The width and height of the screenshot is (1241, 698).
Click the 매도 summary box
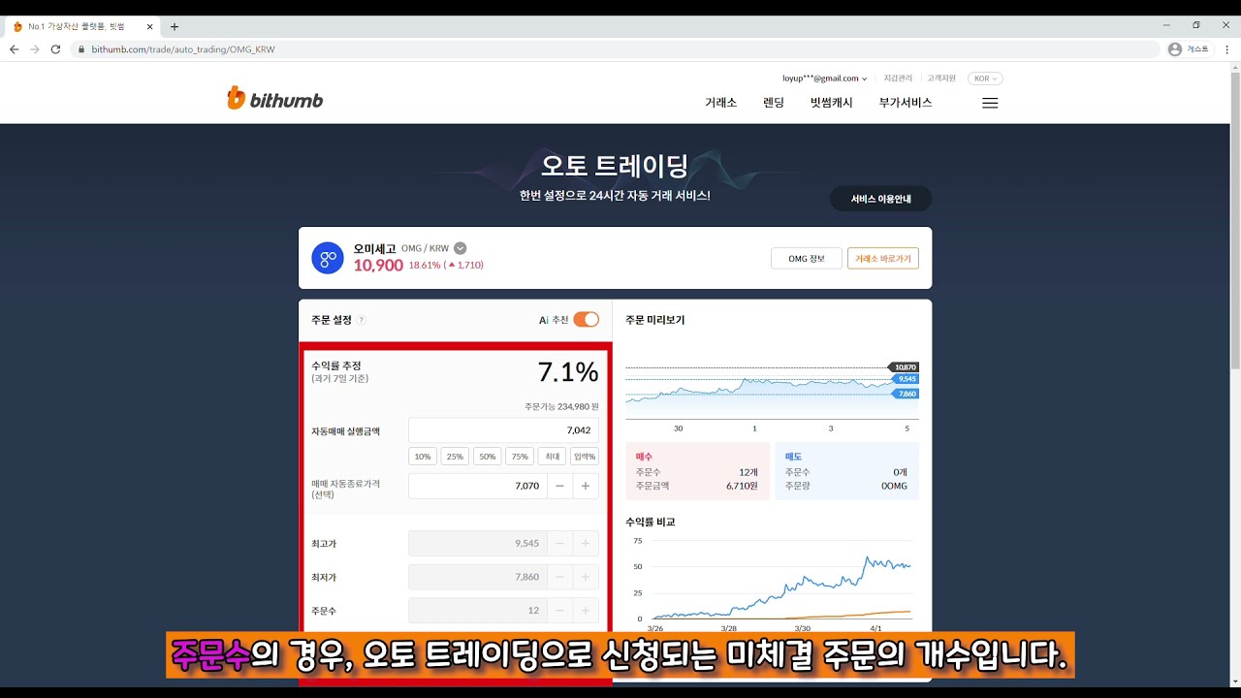[846, 471]
